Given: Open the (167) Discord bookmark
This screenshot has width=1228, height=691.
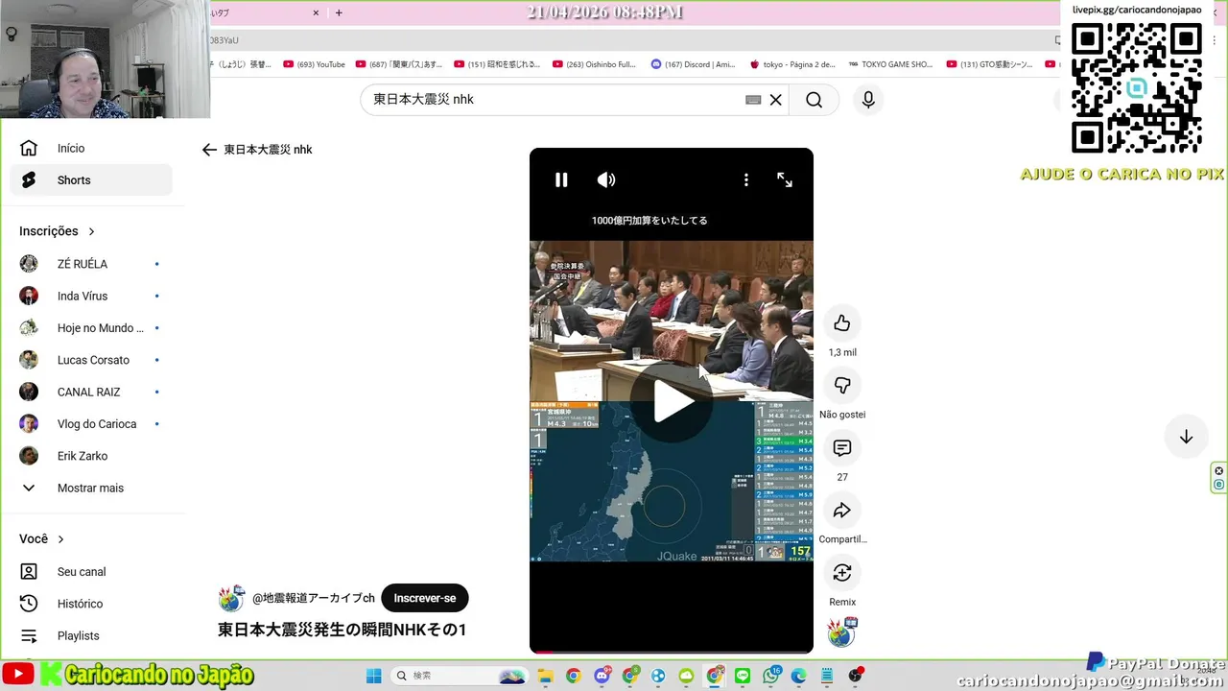Looking at the screenshot, I should click(x=693, y=64).
